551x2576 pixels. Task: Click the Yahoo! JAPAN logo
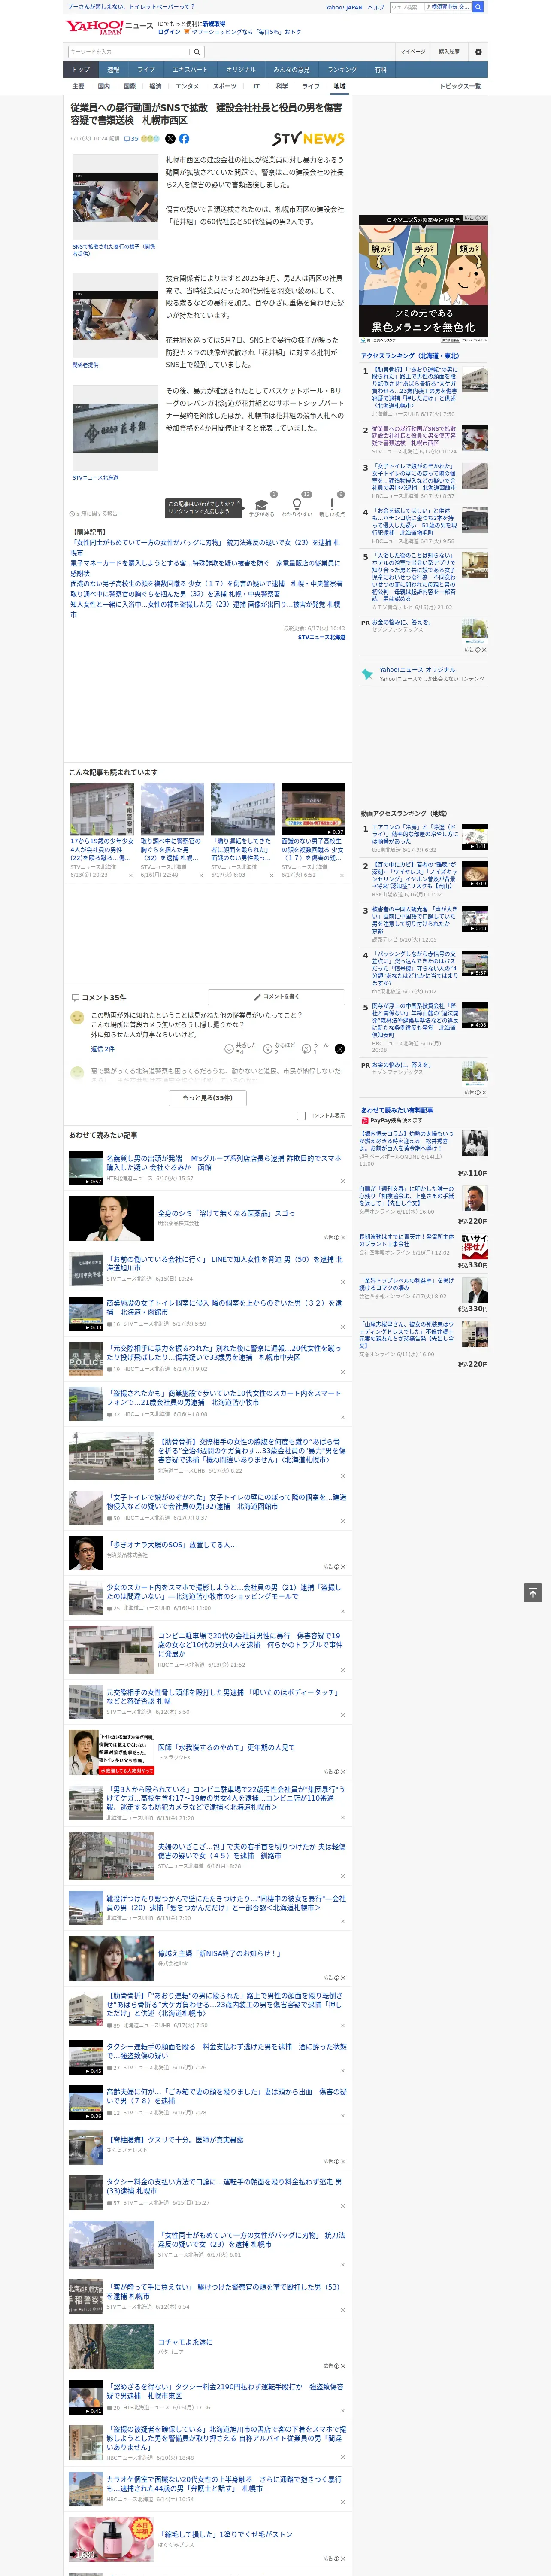pyautogui.click(x=95, y=27)
